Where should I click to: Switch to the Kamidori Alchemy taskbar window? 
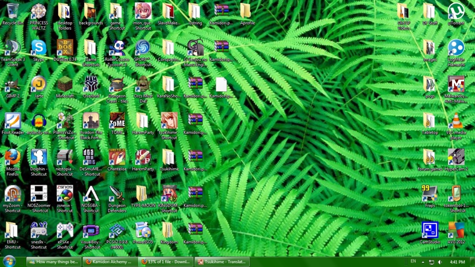(x=110, y=262)
